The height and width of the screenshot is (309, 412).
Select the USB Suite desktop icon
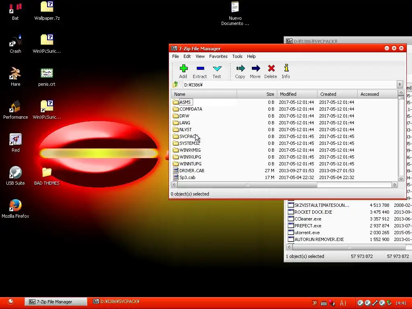pos(16,176)
